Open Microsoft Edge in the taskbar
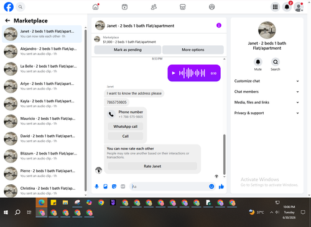Screen dimensions: 311x227 coord(42,202)
